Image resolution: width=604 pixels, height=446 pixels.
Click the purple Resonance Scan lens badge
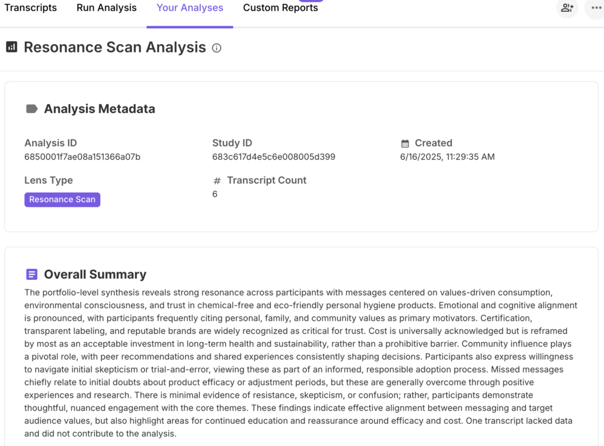pos(63,200)
